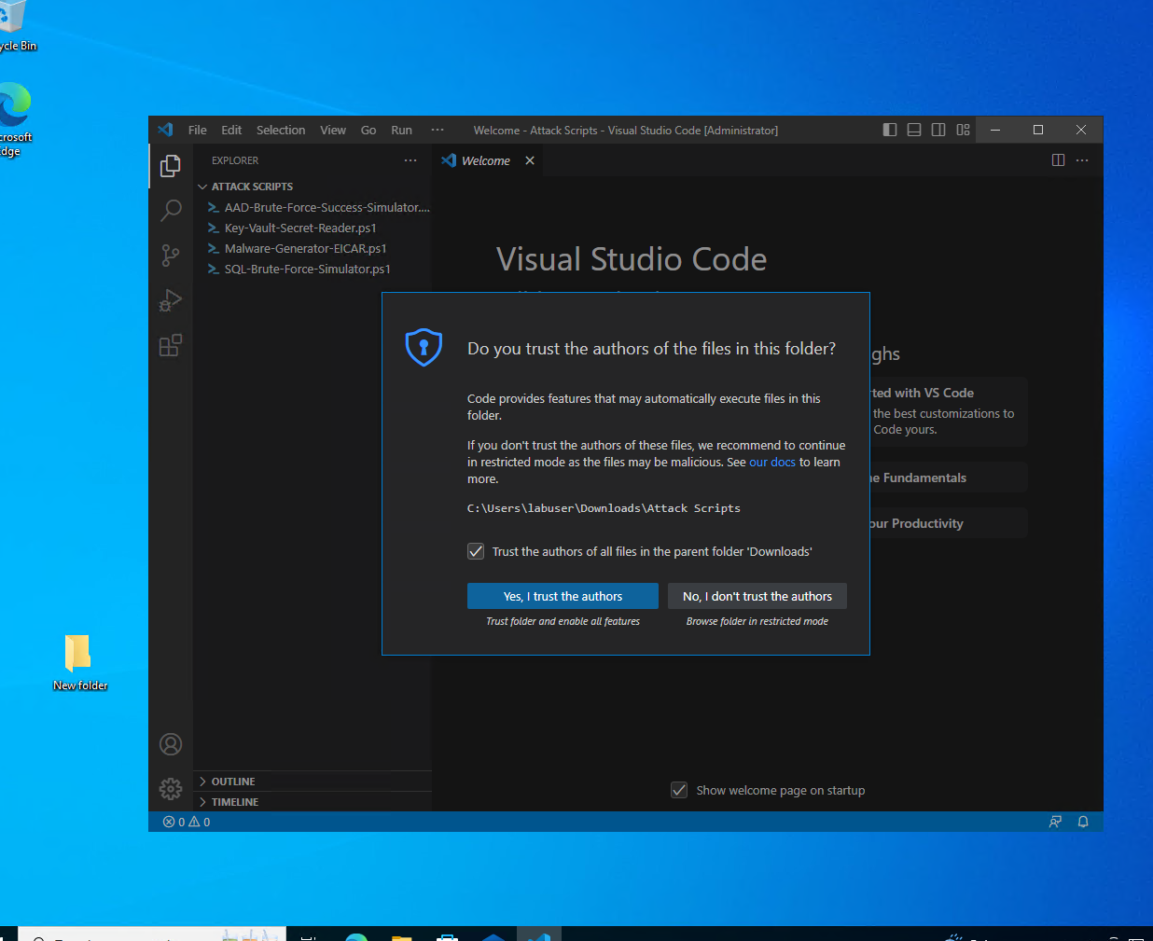Image resolution: width=1153 pixels, height=941 pixels.
Task: Click the notifications bell in status bar
Action: [x=1083, y=822]
